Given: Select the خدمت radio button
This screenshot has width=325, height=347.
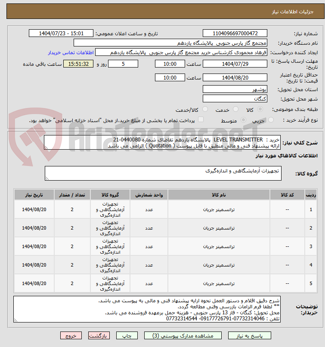Looking at the screenshot, I should 236,109.
